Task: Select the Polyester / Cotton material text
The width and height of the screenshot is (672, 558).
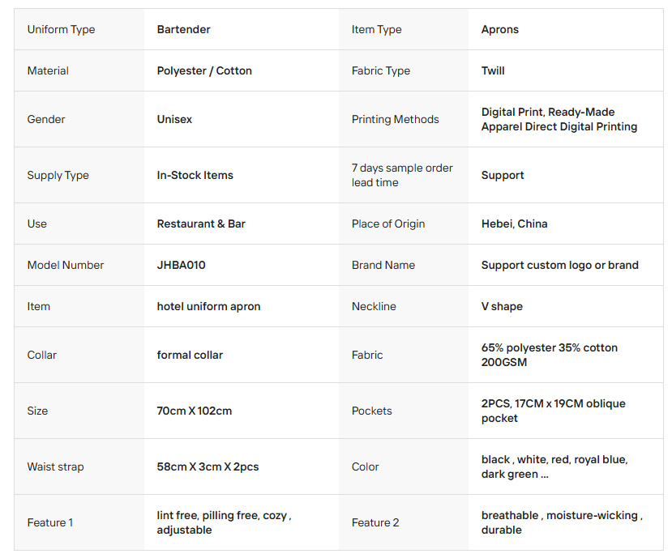Action: pos(204,70)
